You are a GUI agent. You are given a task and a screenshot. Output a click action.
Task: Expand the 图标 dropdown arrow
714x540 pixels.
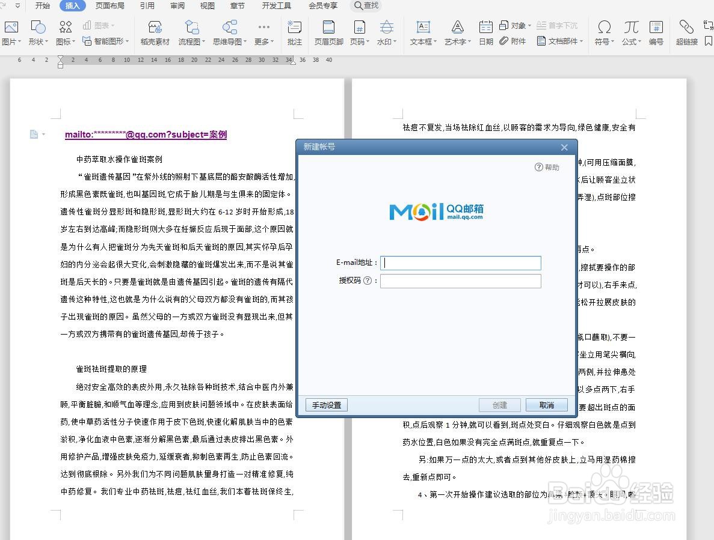74,41
